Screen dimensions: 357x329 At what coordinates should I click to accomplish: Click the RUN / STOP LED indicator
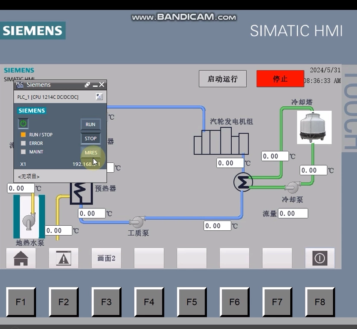pyautogui.click(x=23, y=134)
